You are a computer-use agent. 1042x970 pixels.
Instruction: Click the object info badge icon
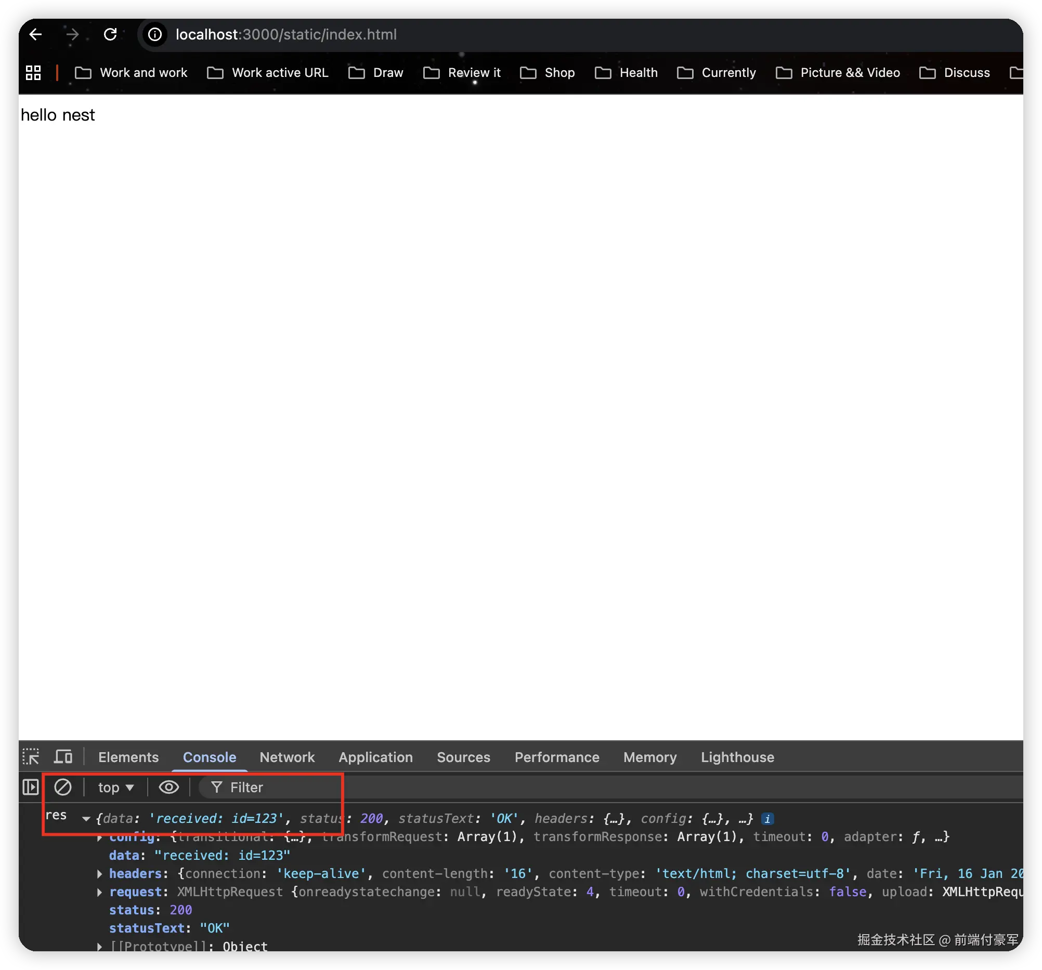point(767,819)
